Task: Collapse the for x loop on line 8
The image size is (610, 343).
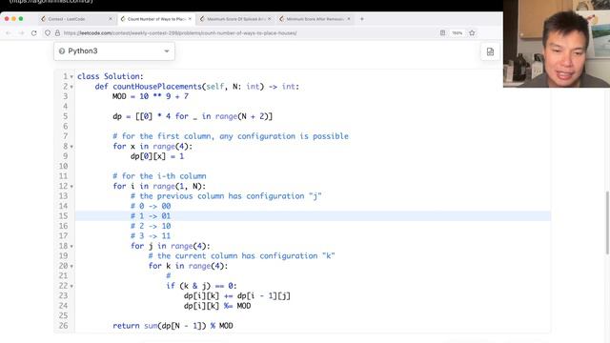Action: [71, 147]
